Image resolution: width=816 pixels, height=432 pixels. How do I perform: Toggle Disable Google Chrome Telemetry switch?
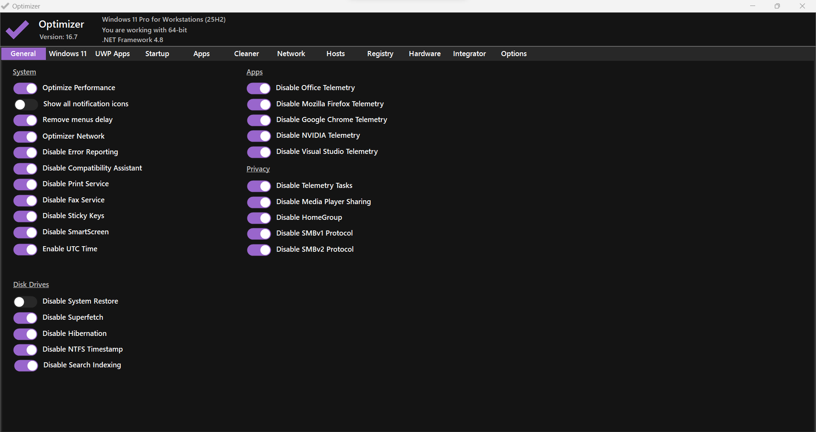pyautogui.click(x=259, y=120)
